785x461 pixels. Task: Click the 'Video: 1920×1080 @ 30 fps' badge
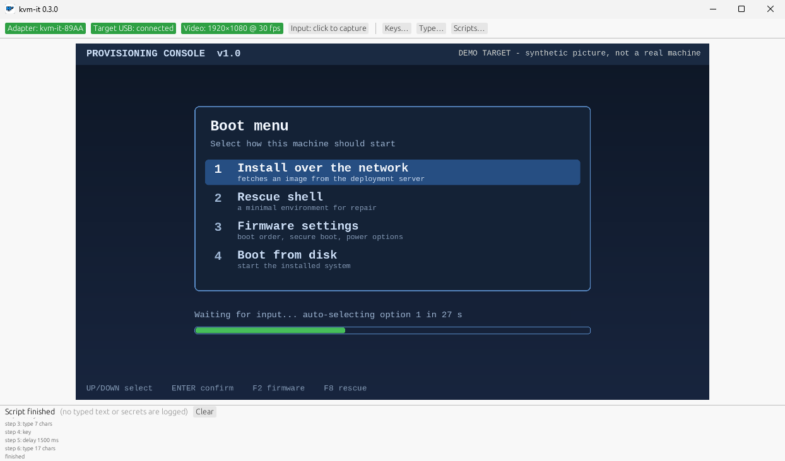click(x=232, y=28)
